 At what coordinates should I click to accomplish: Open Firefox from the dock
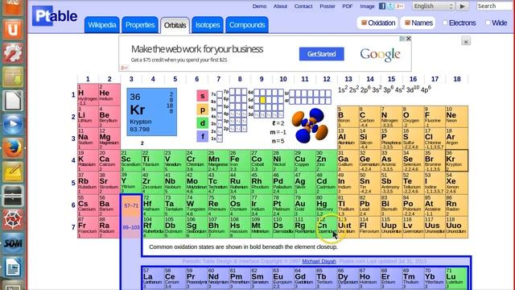13,148
